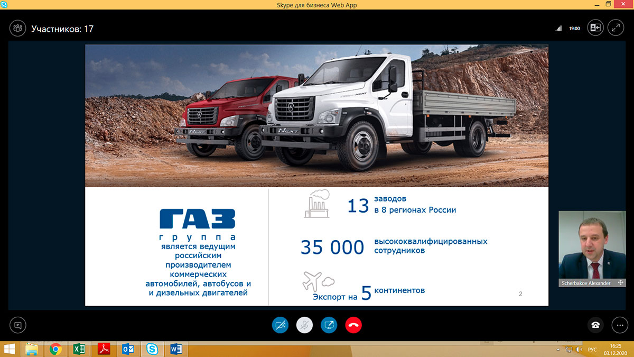Click the share screen monitor icon

pyautogui.click(x=329, y=325)
